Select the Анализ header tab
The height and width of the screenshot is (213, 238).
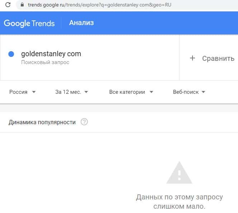pyautogui.click(x=81, y=23)
